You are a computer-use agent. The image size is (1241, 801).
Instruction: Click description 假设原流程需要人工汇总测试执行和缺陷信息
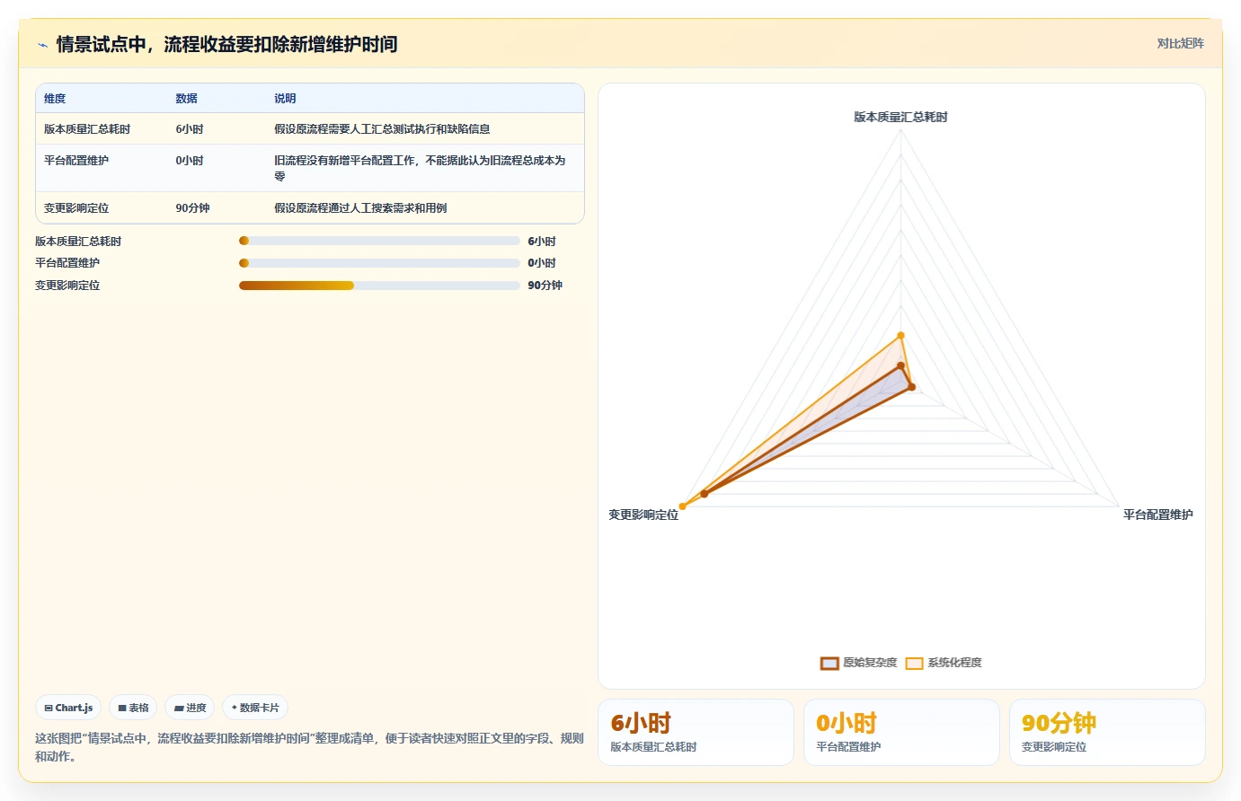pyautogui.click(x=382, y=129)
